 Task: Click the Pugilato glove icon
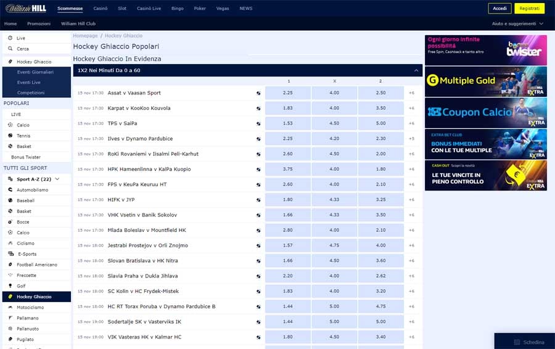pyautogui.click(x=10, y=339)
